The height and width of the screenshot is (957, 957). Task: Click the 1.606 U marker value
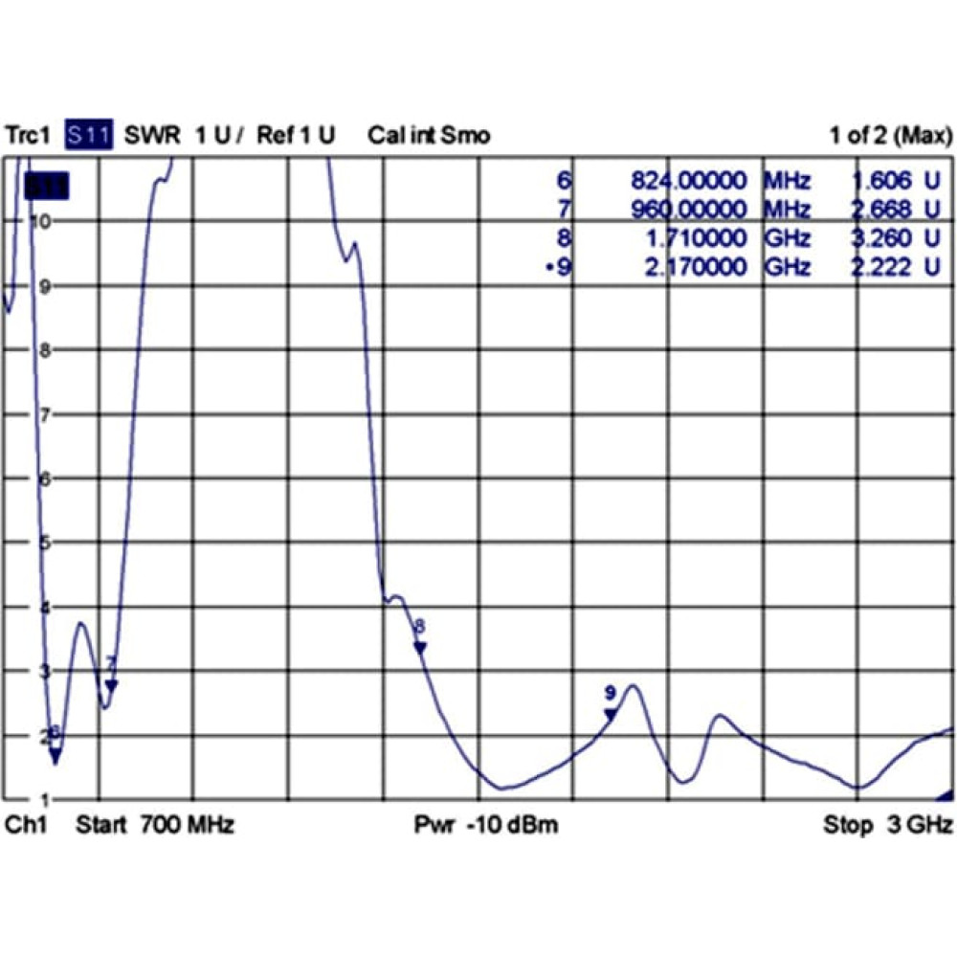pos(896,181)
